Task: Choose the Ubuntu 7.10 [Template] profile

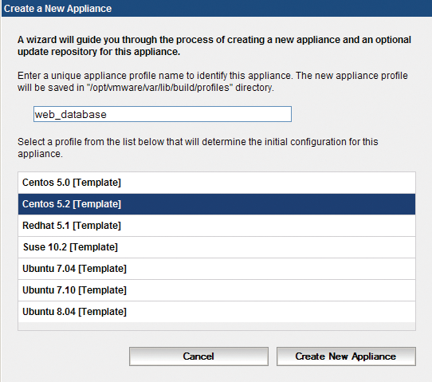Action: [217, 290]
